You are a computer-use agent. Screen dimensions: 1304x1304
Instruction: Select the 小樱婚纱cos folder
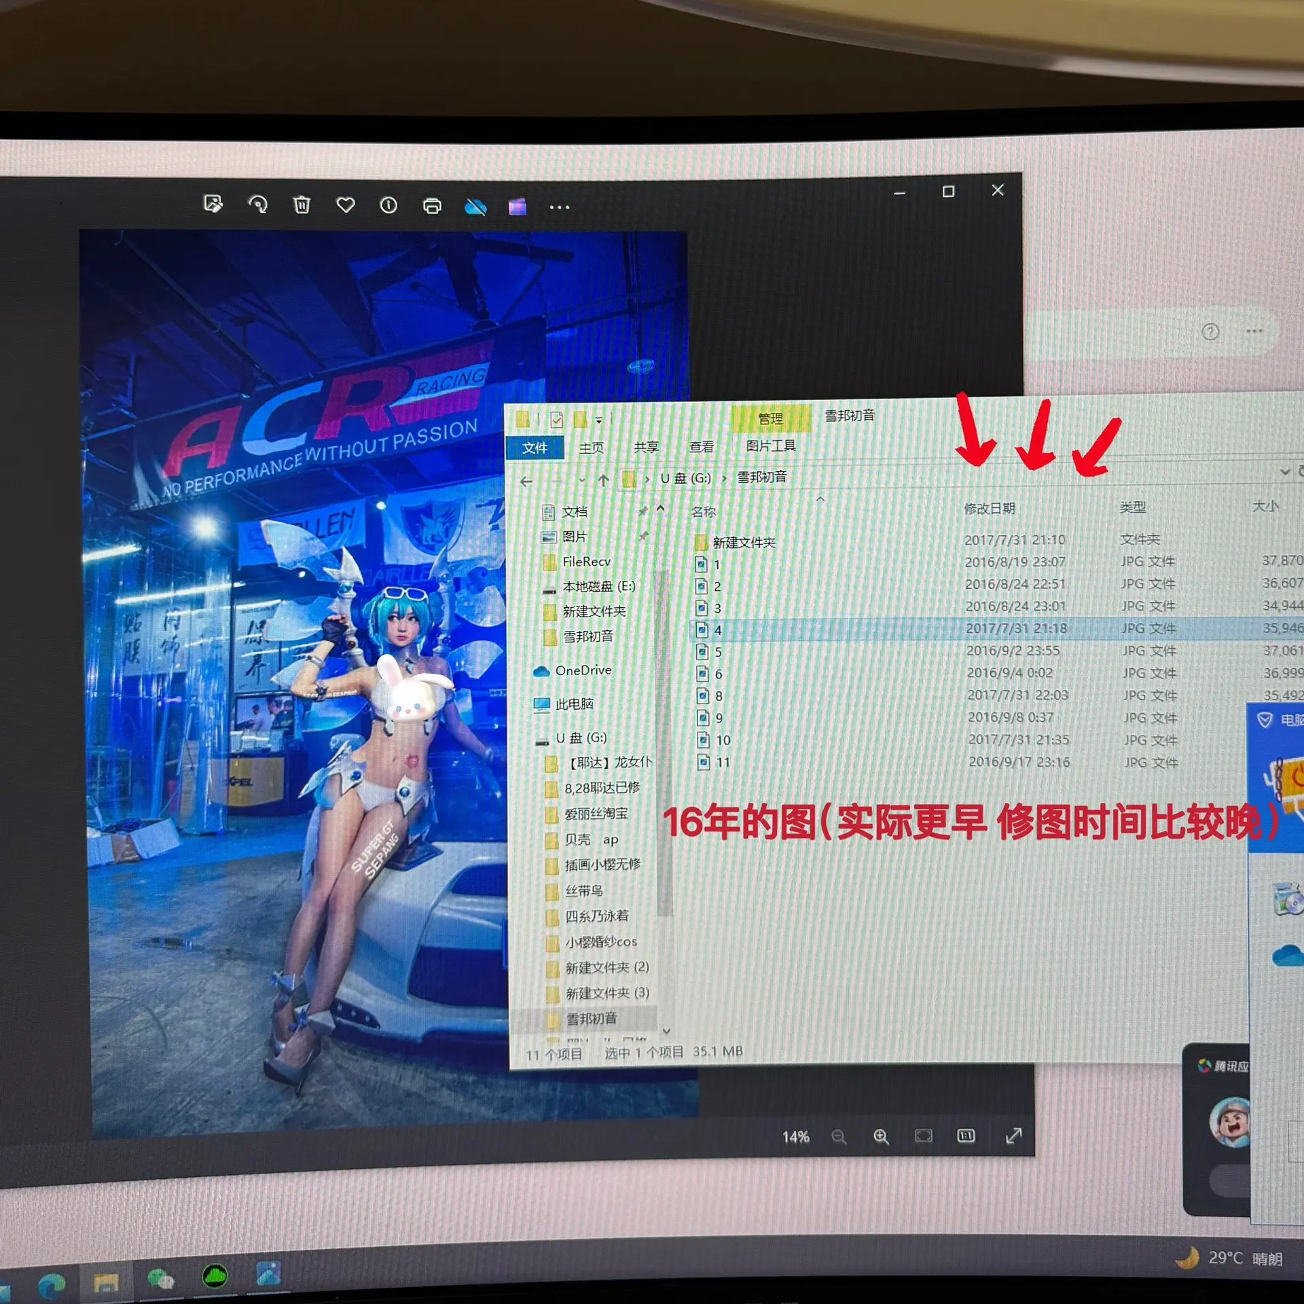click(x=600, y=942)
